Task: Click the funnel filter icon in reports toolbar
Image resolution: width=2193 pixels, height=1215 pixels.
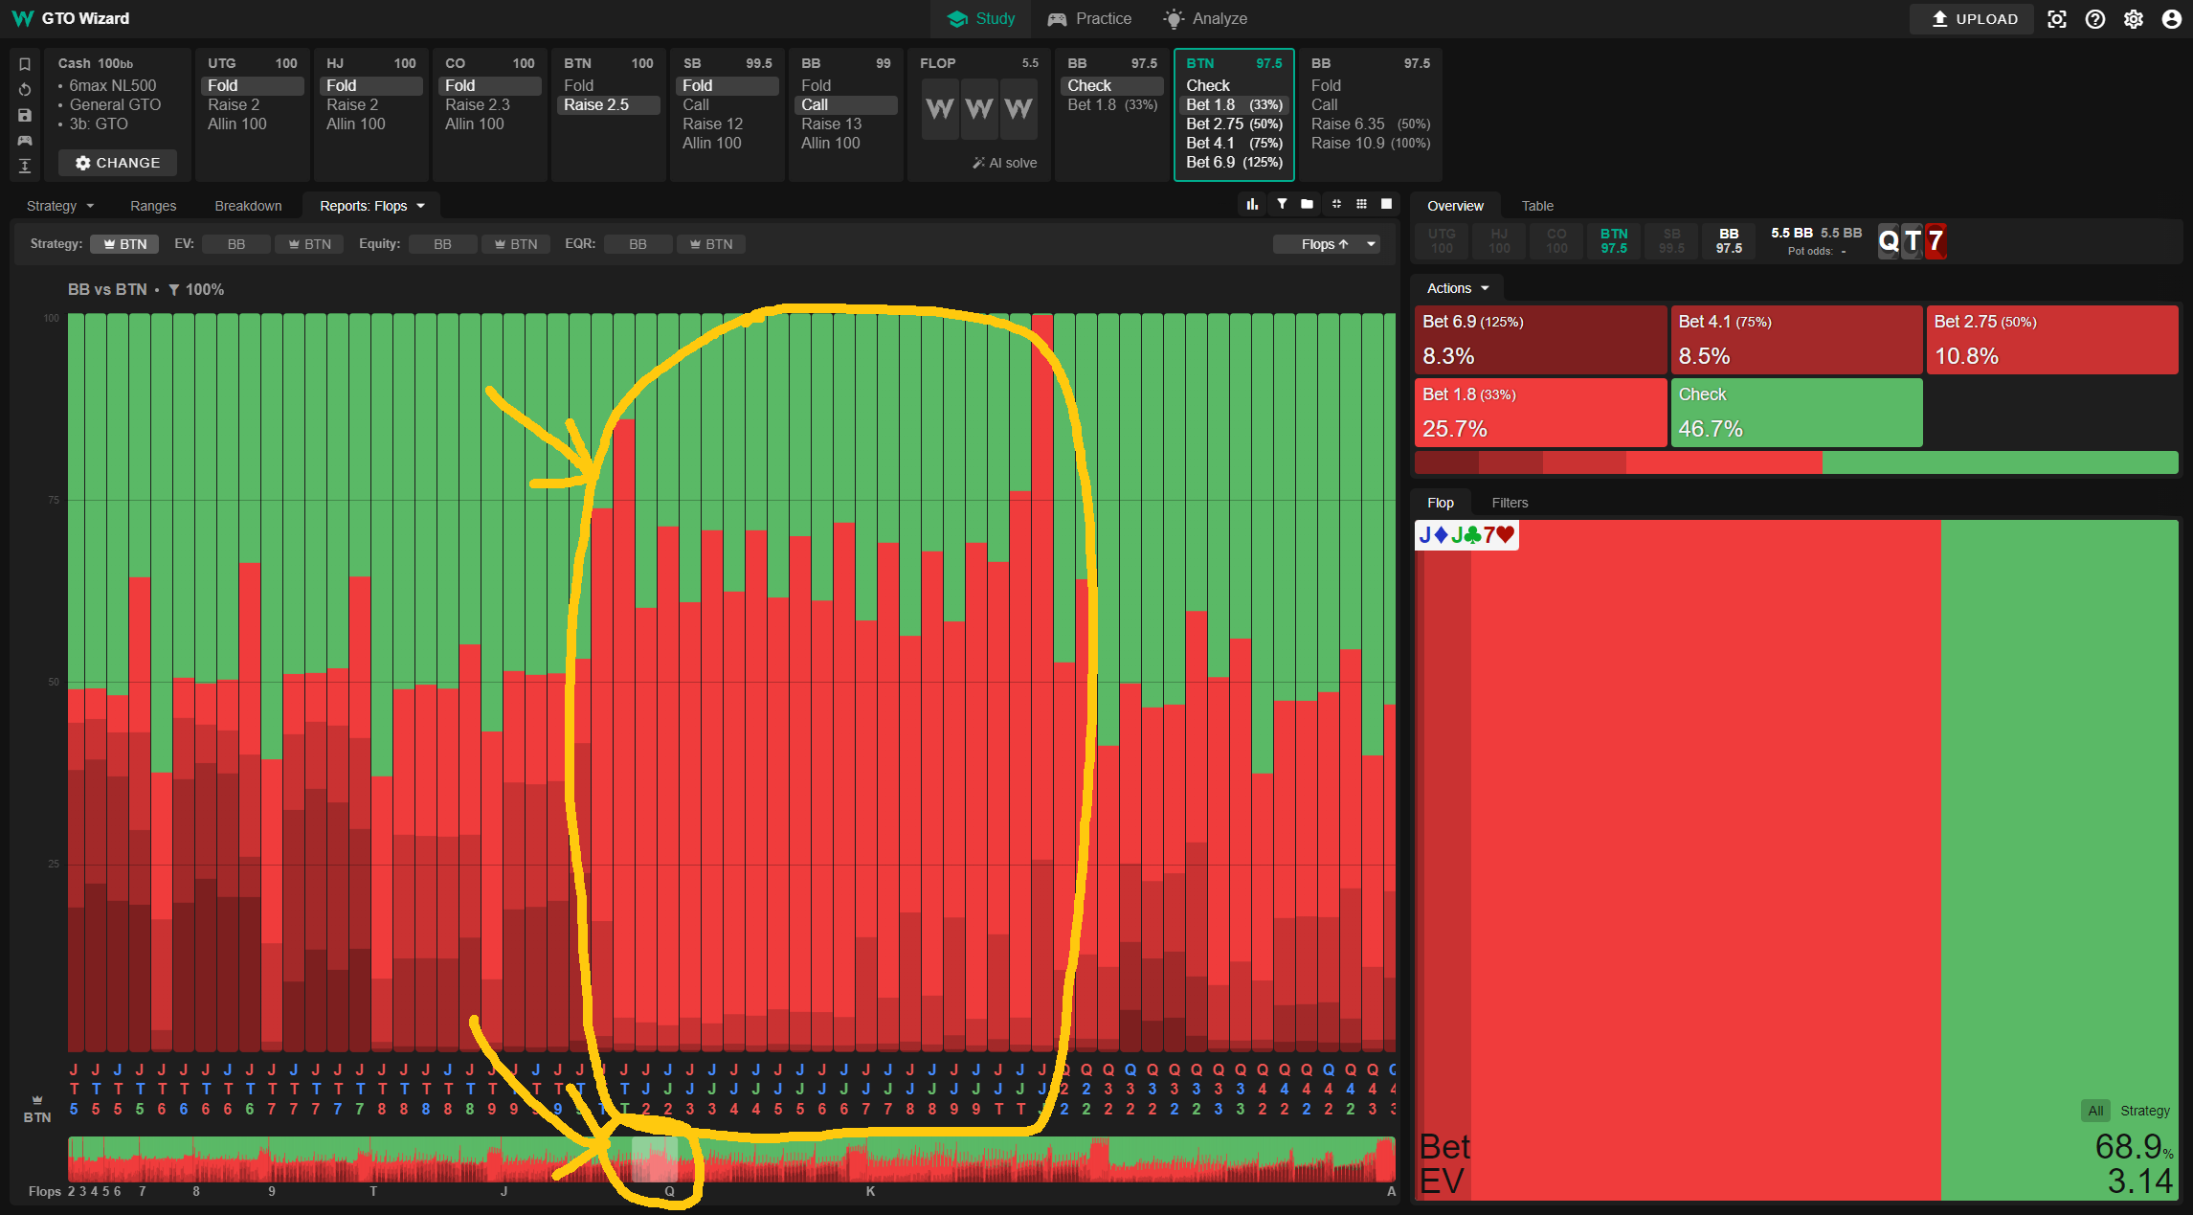Action: pos(1282,204)
